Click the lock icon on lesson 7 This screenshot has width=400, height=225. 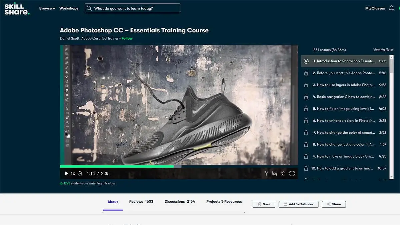[x=306, y=133]
